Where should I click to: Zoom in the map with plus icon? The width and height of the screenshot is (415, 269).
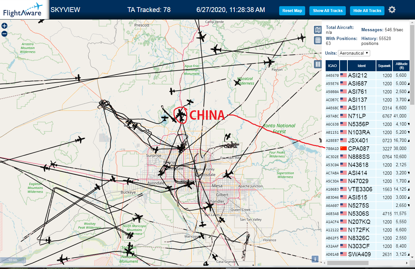4,26
